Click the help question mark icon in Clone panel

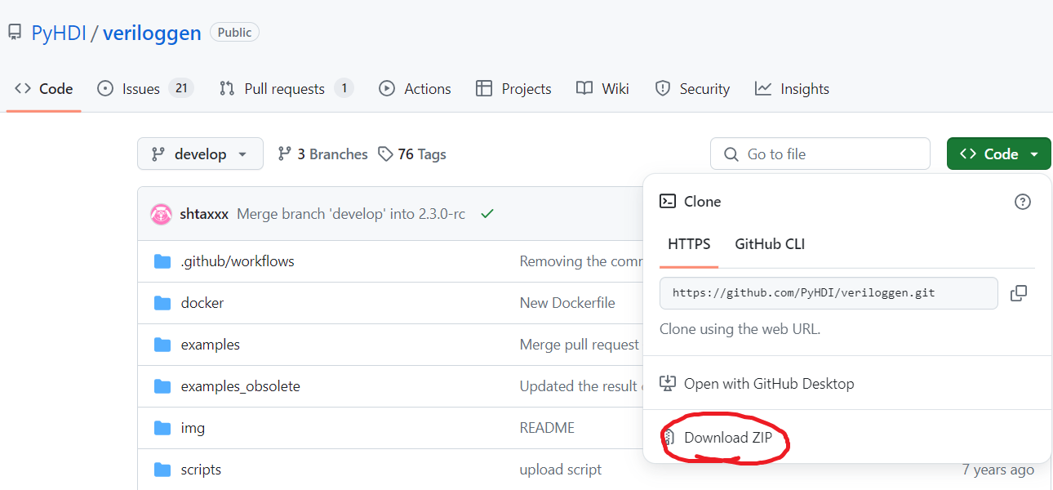1023,202
